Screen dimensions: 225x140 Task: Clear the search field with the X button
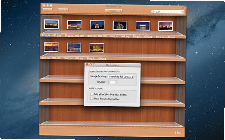tap(182, 12)
